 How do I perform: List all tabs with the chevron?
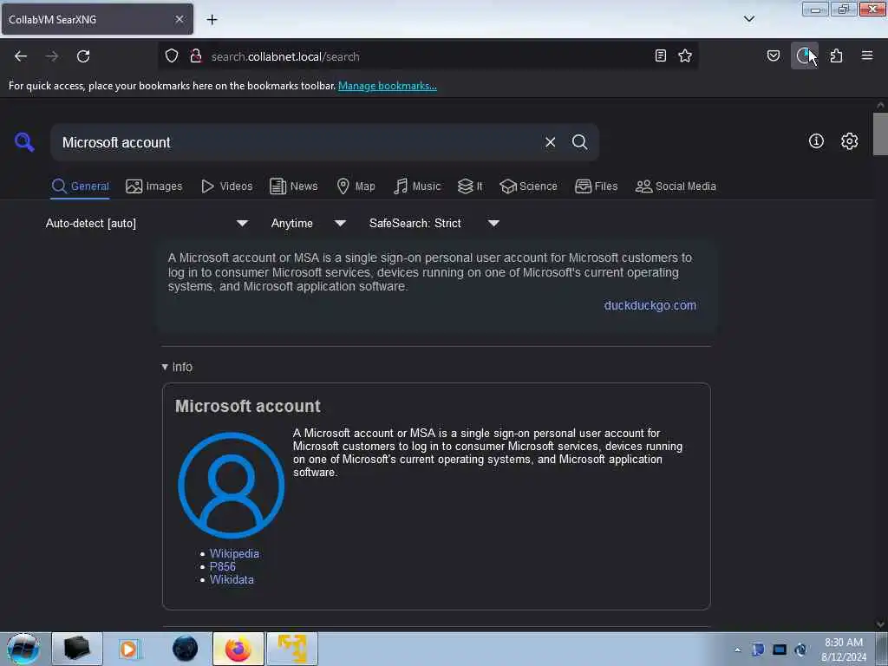point(749,19)
